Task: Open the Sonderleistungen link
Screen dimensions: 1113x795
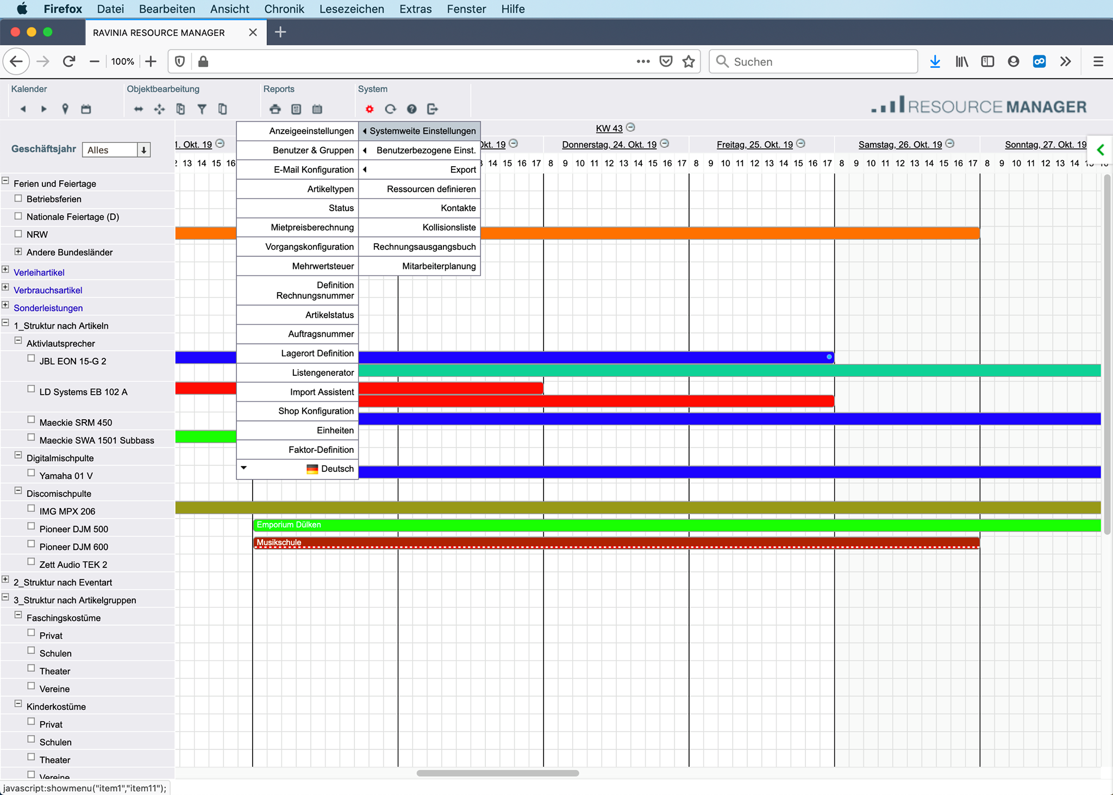Action: tap(48, 308)
